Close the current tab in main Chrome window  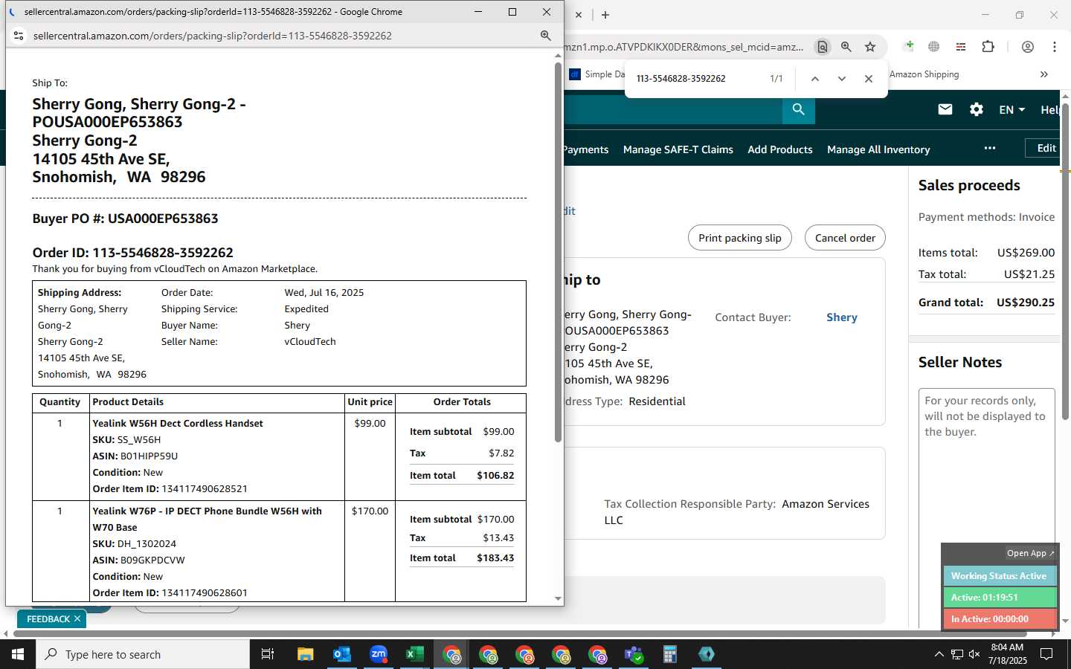[579, 15]
